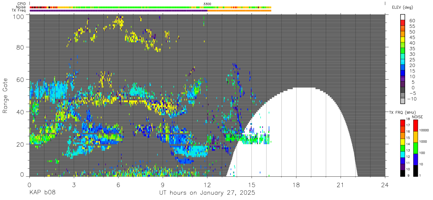
Task: Click the orange portion of the TX Freq strip
Action: click(239, 11)
